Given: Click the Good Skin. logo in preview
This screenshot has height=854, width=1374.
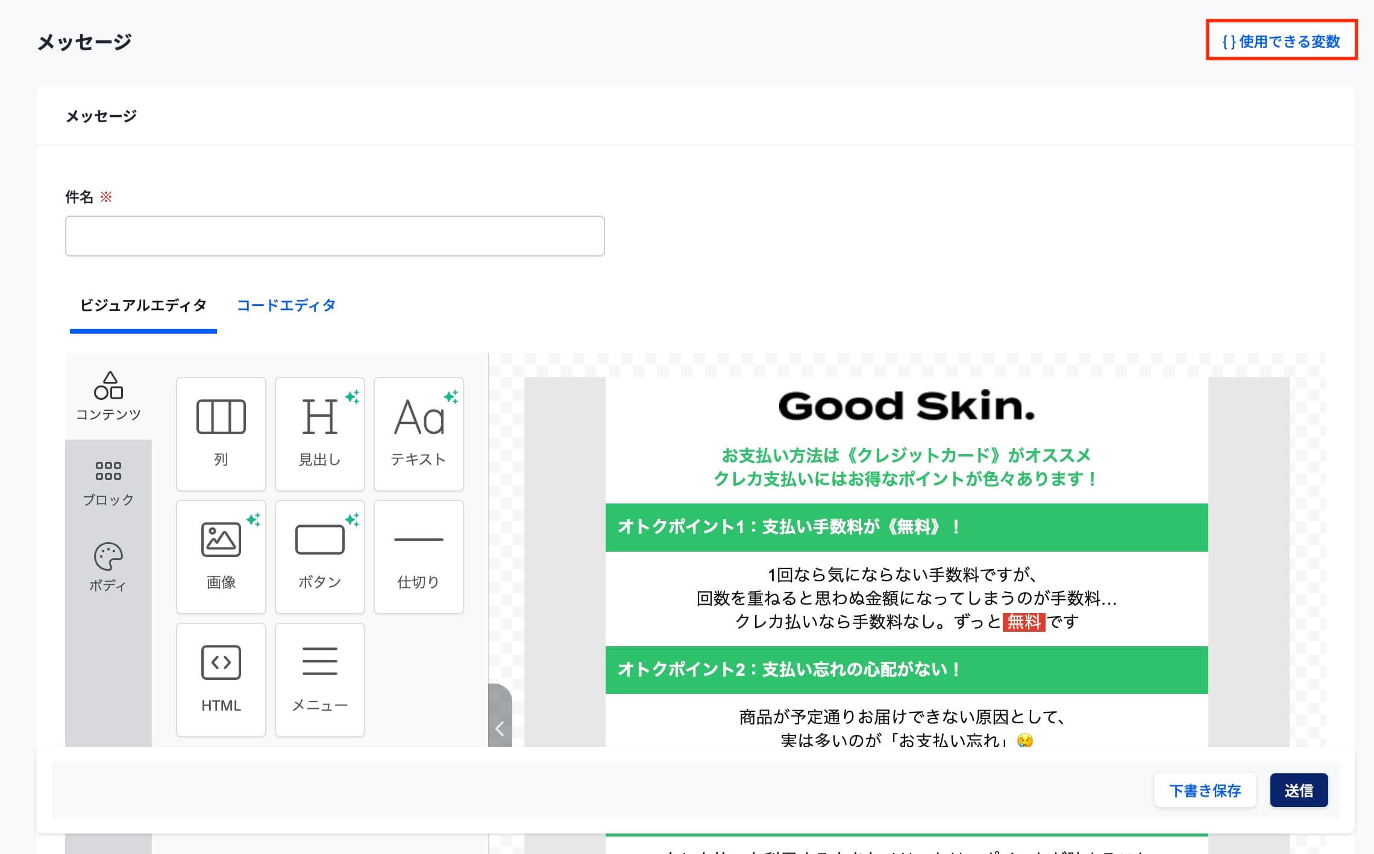Looking at the screenshot, I should point(906,406).
